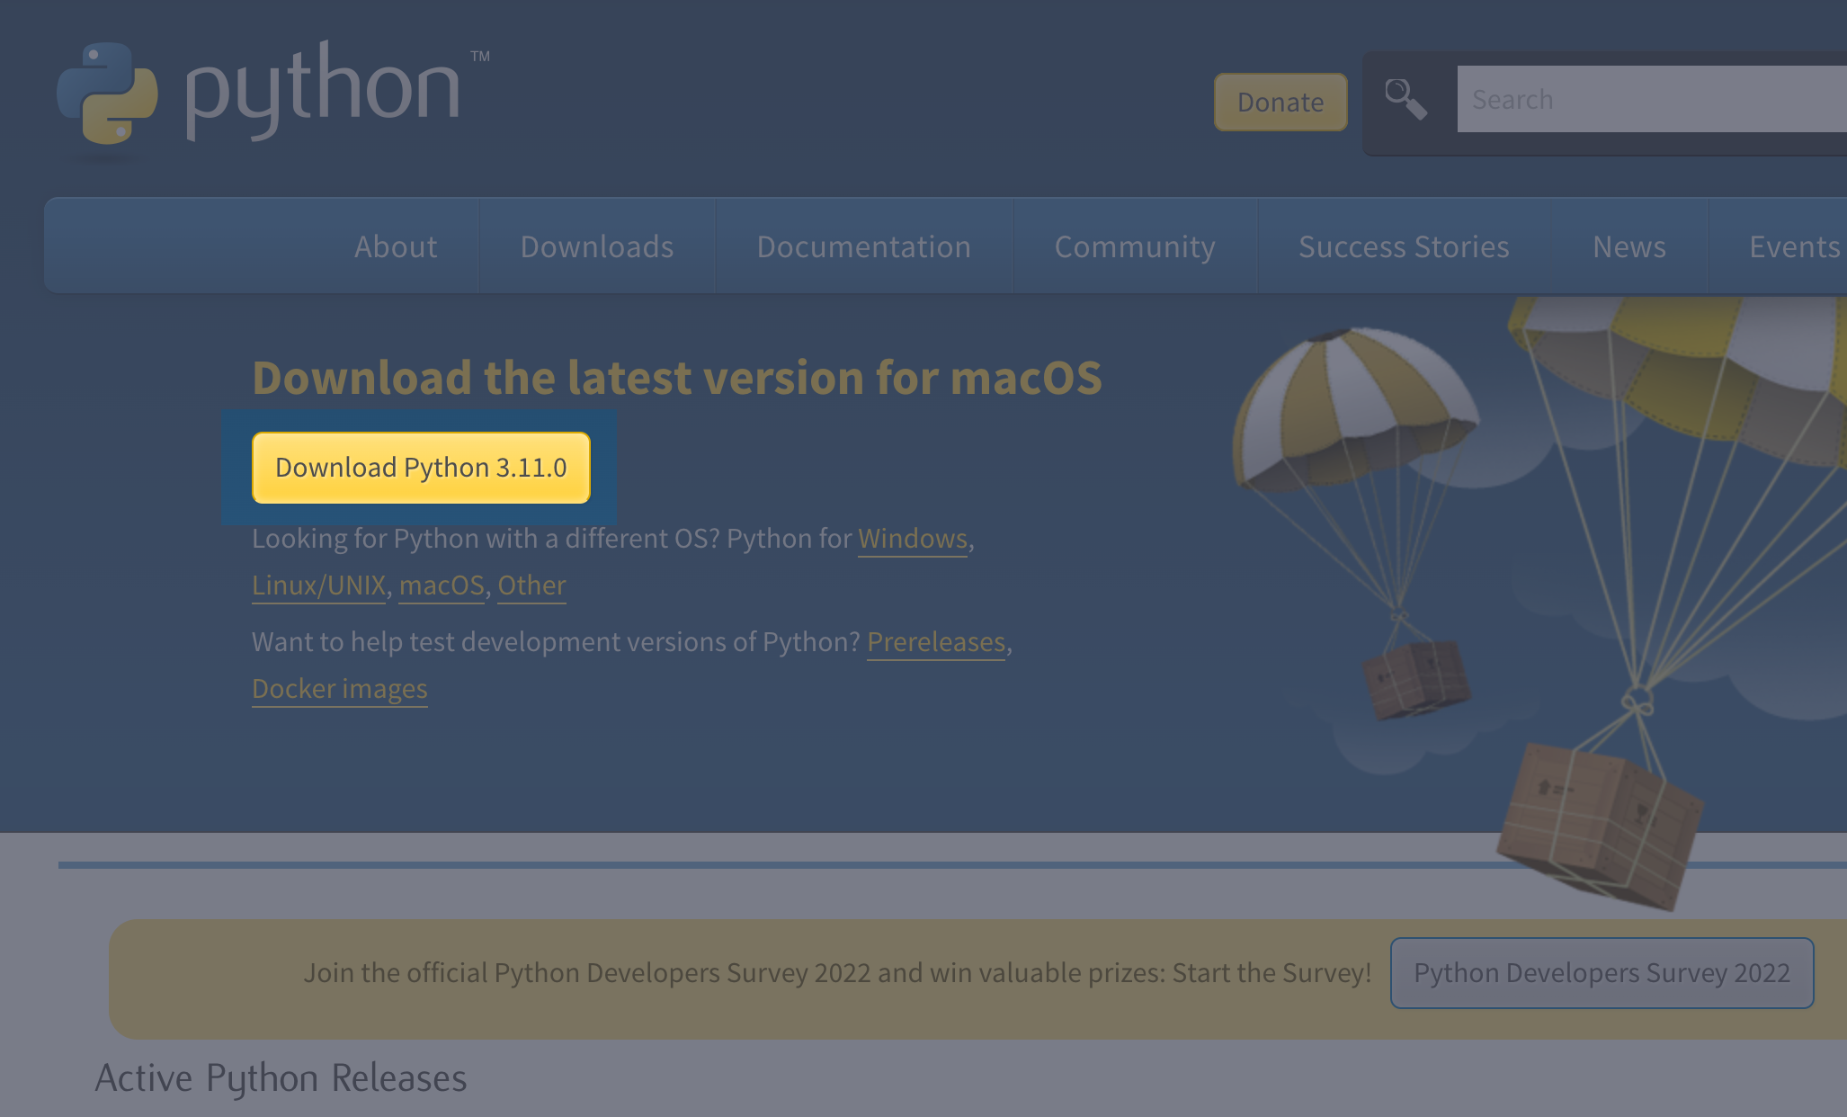Open the News menu
Screen dimensions: 1847x1117
click(1629, 246)
